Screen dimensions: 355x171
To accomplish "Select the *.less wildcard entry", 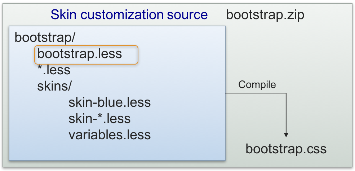I will coord(54,70).
